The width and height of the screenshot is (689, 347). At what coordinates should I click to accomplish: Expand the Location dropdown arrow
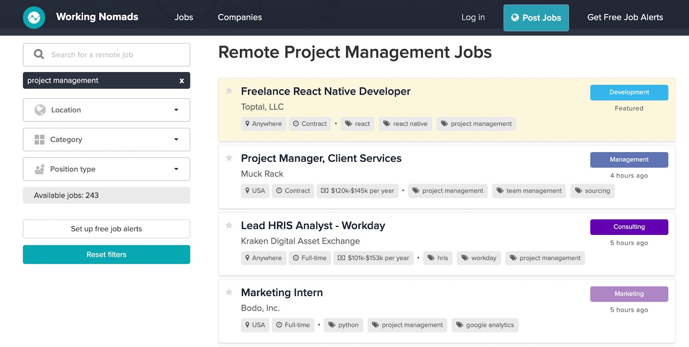(176, 110)
